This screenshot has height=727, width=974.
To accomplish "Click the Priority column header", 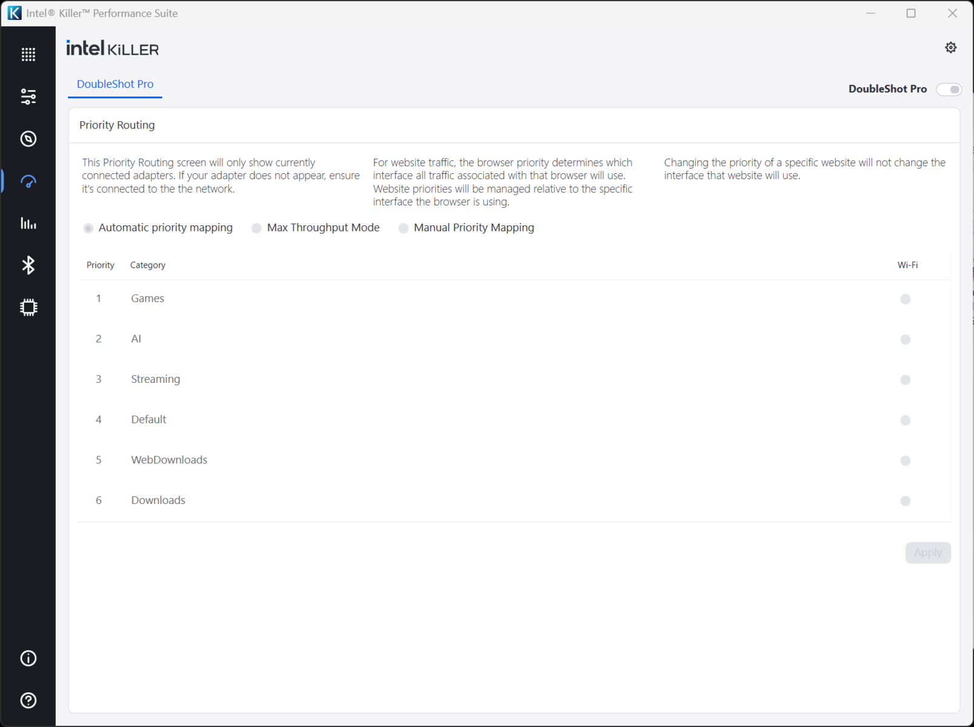I will (101, 265).
